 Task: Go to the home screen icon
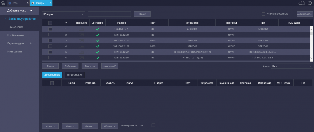click(3, 3)
